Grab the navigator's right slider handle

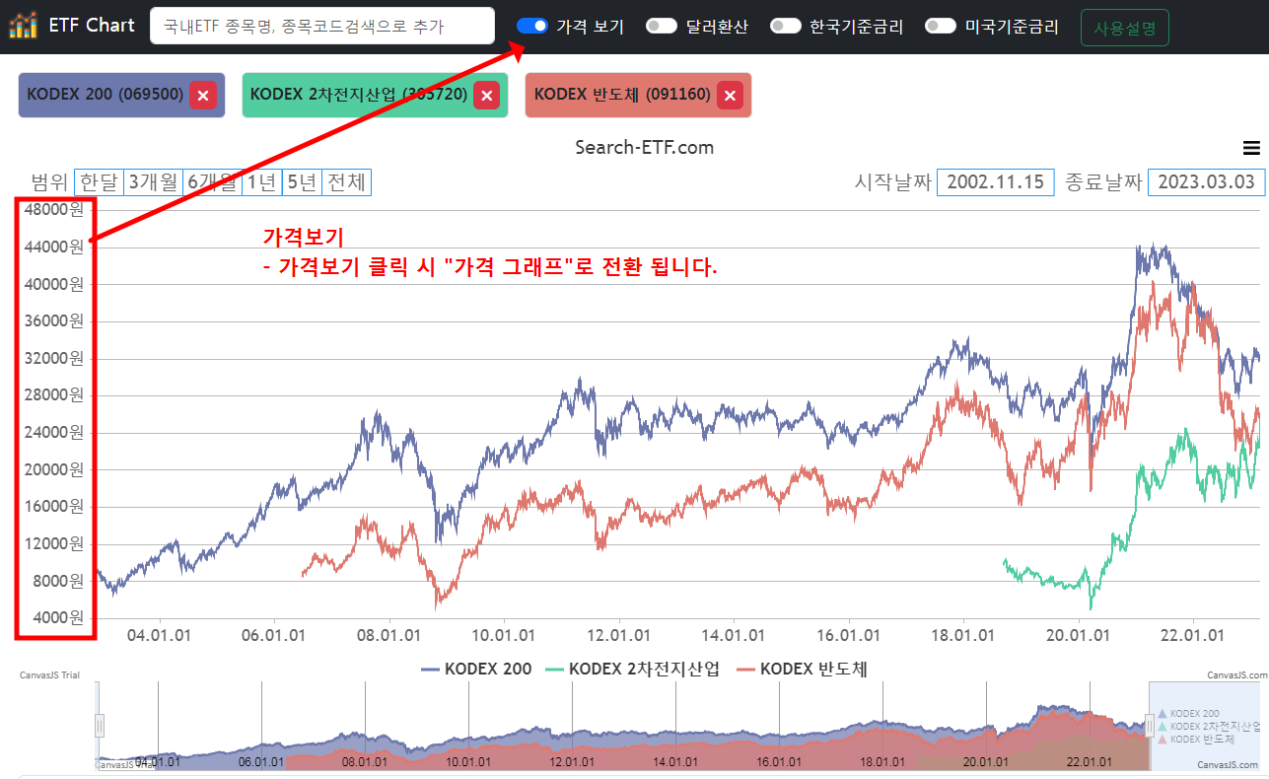coord(1149,726)
